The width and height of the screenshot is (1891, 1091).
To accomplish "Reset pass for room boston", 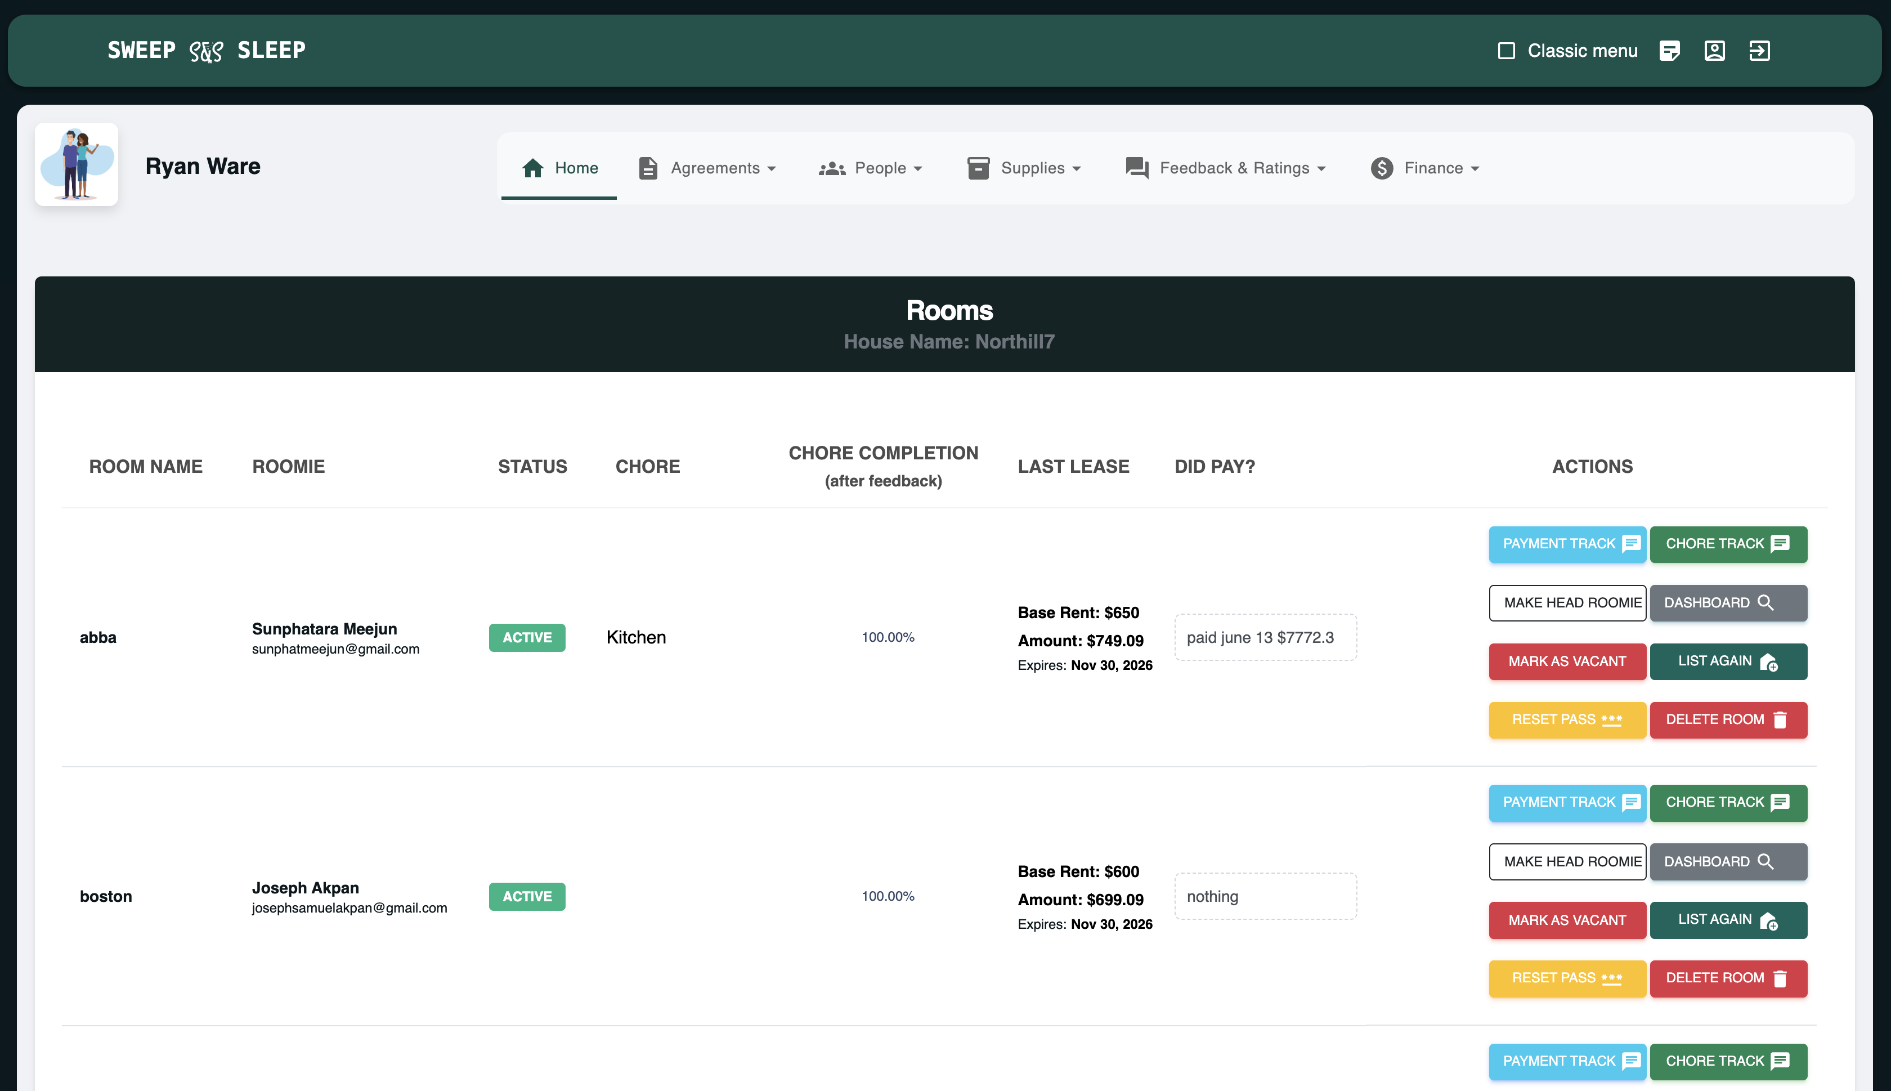I will pos(1567,978).
